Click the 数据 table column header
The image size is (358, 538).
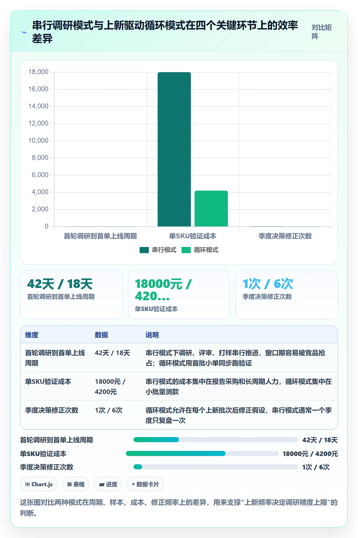102,335
